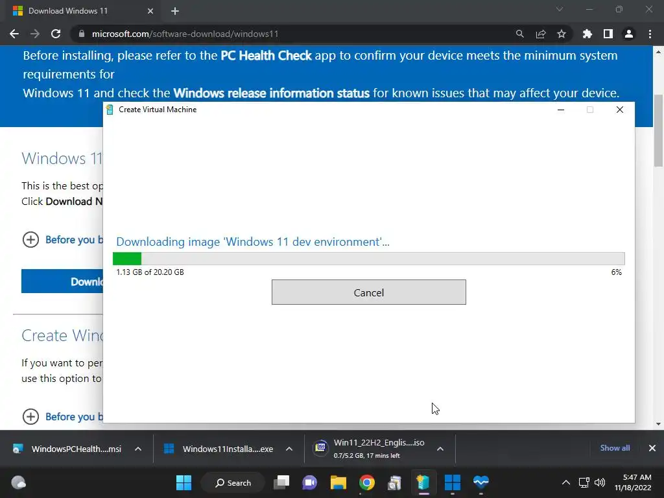
Task: Open network settings from tray
Action: click(584, 482)
